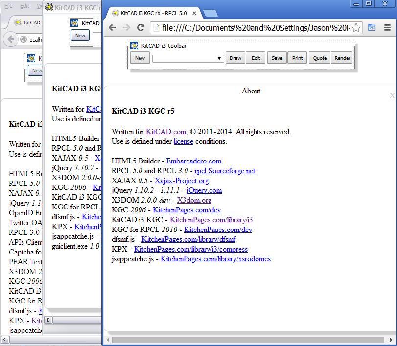Viewport: 397px width, 346px height.
Task: Close the KitCAD i3 KGC rX tab
Action: point(194,13)
